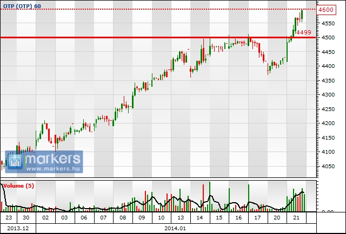Select the Volume (5) indicator label
Screen dimensions: 346x234
[18, 186]
